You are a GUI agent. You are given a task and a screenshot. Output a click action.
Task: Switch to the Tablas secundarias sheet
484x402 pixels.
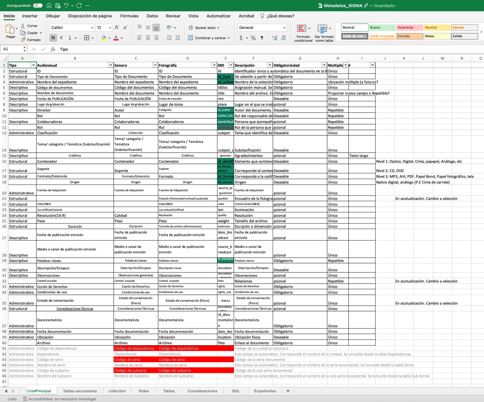coord(80,391)
